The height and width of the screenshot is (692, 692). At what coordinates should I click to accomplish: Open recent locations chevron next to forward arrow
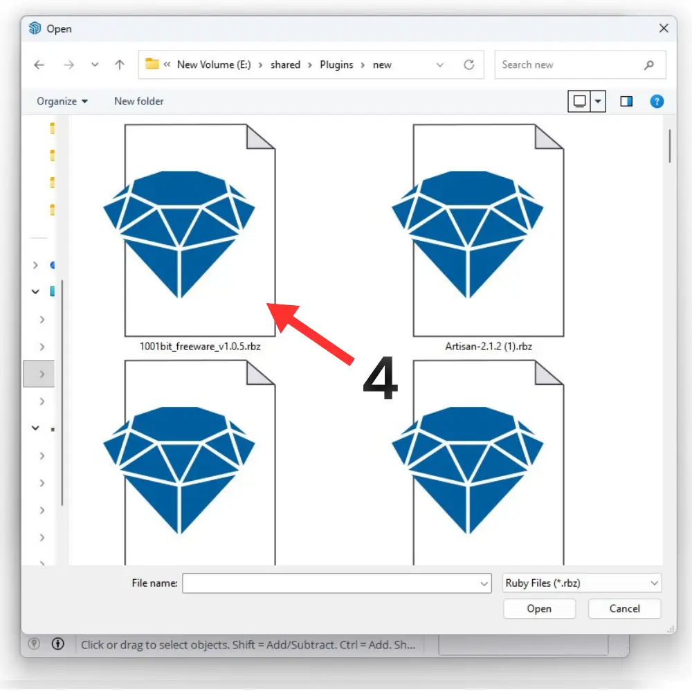coord(94,65)
